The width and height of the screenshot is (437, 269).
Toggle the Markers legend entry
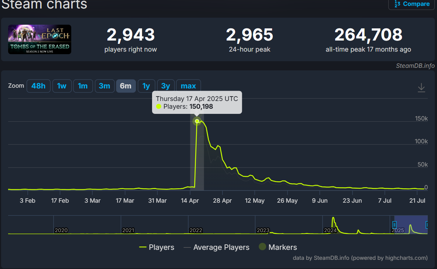(x=278, y=247)
